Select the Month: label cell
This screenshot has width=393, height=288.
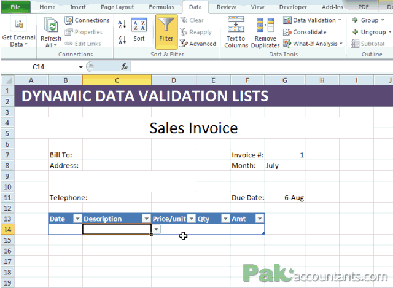(247, 165)
